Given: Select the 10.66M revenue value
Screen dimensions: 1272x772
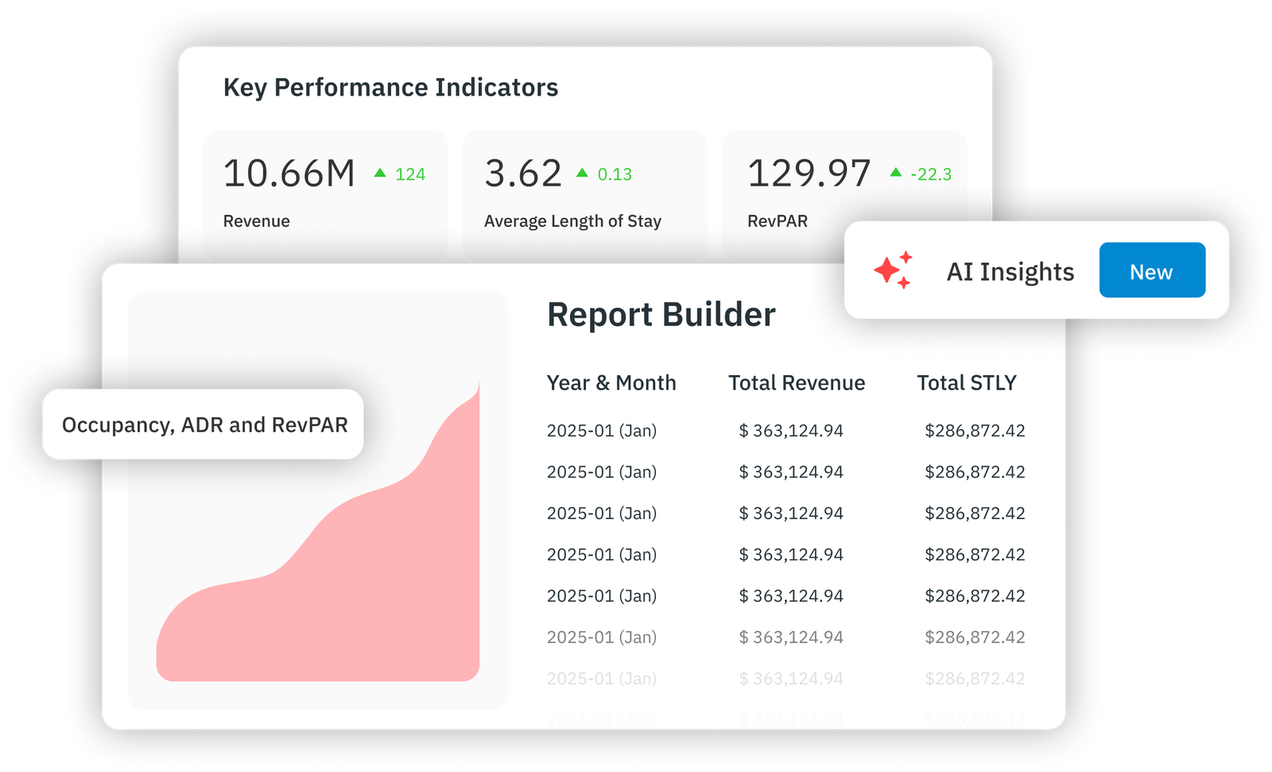Looking at the screenshot, I should coord(289,173).
